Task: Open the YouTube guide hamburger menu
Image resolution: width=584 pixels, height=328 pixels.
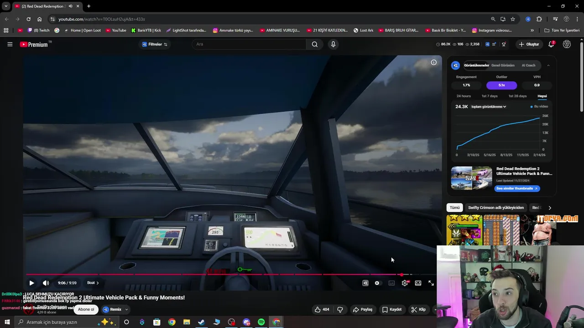Action: click(10, 44)
